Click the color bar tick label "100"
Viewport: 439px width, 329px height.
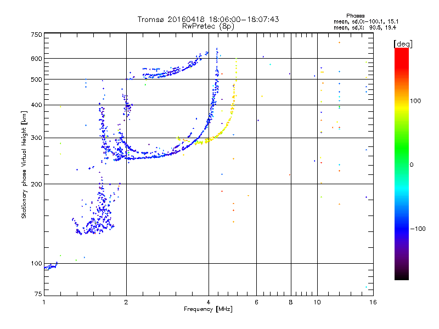(415, 101)
